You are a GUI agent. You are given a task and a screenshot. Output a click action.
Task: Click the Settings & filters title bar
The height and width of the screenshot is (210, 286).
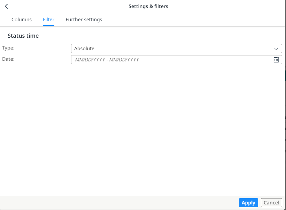[148, 6]
